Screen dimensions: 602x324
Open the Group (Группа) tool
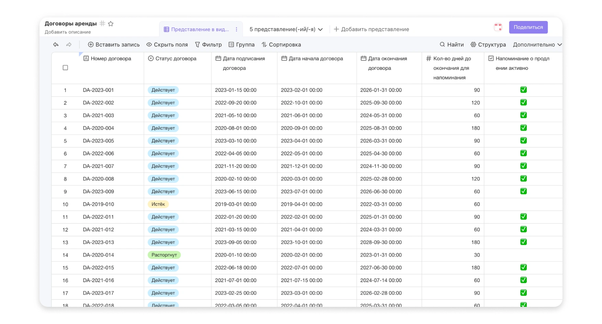(242, 45)
